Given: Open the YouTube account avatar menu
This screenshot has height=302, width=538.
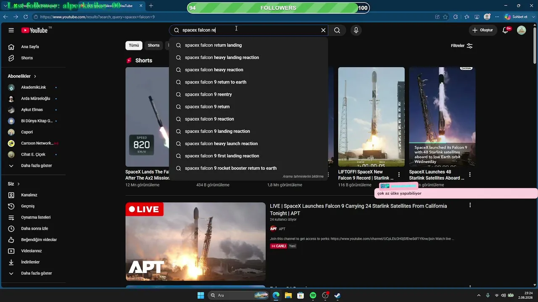Looking at the screenshot, I should (521, 30).
